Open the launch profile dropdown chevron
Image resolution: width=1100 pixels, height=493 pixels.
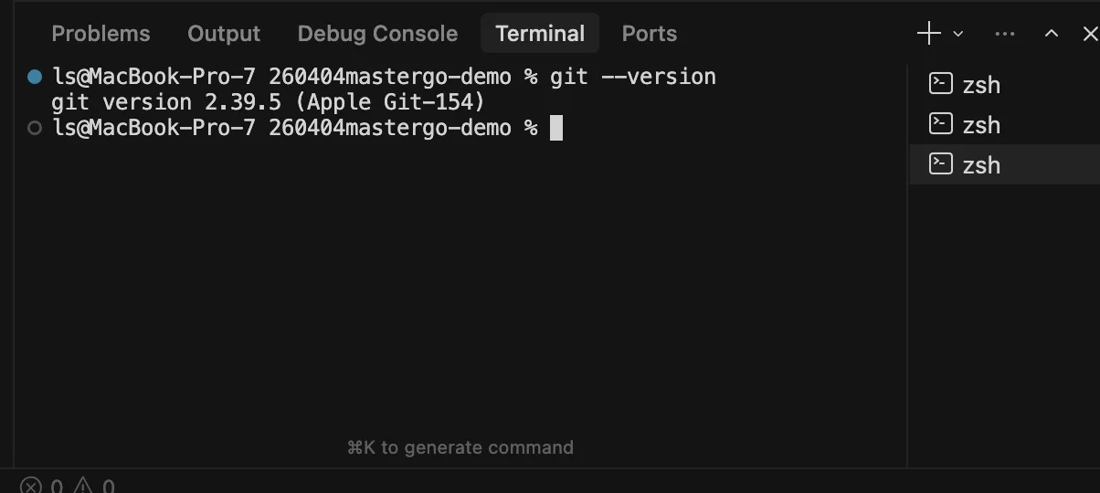click(957, 34)
